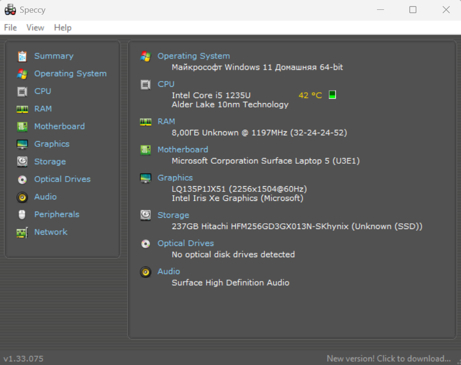
Task: Open the File menu
Action: 10,28
